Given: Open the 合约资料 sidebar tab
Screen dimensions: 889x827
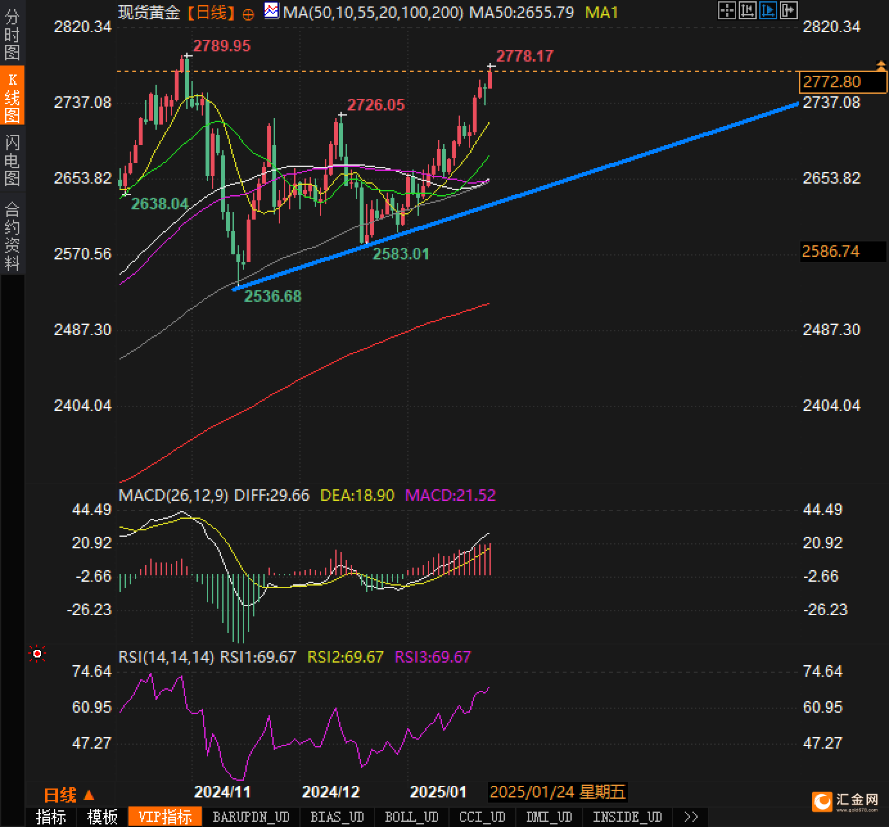Looking at the screenshot, I should 12,235.
